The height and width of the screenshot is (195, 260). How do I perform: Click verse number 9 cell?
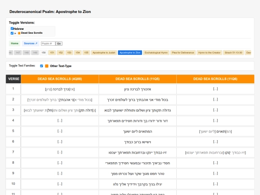point(13,173)
